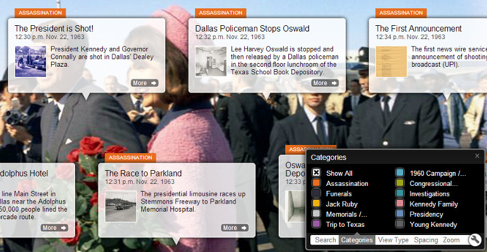Toggle the Assassination category checkbox

[x=316, y=183]
